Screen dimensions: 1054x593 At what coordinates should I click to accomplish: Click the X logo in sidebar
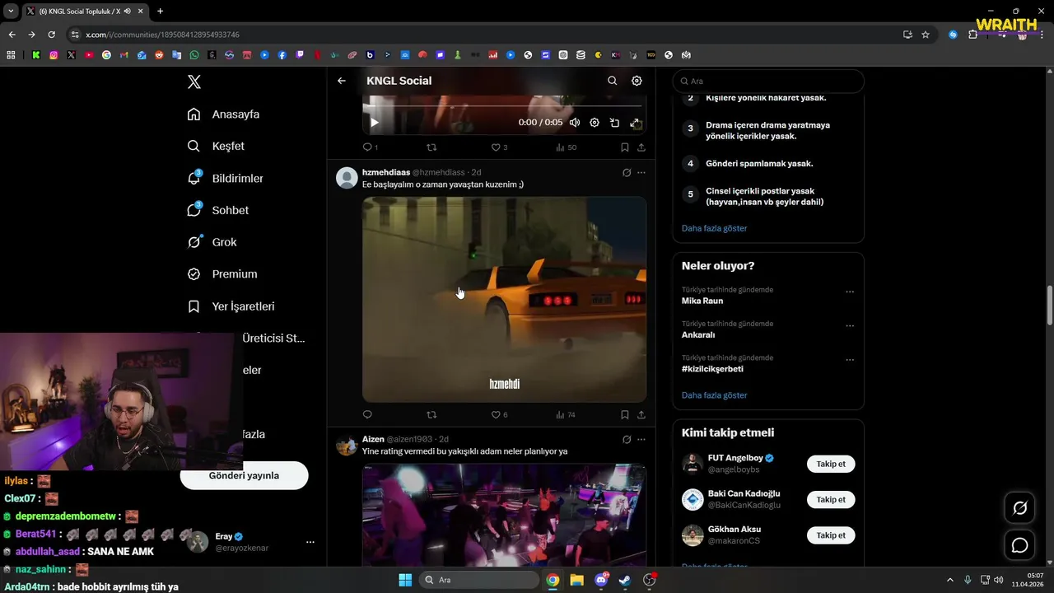[x=194, y=82]
